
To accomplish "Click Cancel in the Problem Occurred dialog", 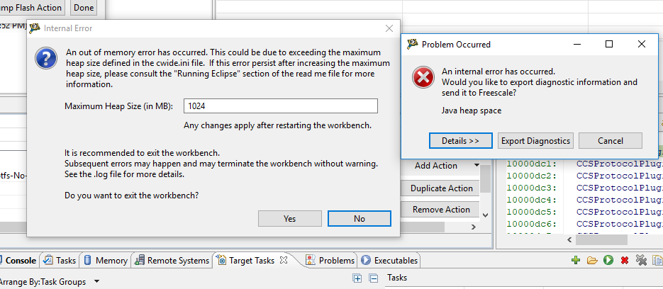I will point(610,140).
